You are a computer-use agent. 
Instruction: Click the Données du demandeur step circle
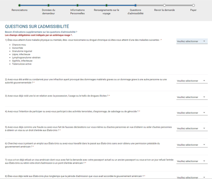(48, 5)
